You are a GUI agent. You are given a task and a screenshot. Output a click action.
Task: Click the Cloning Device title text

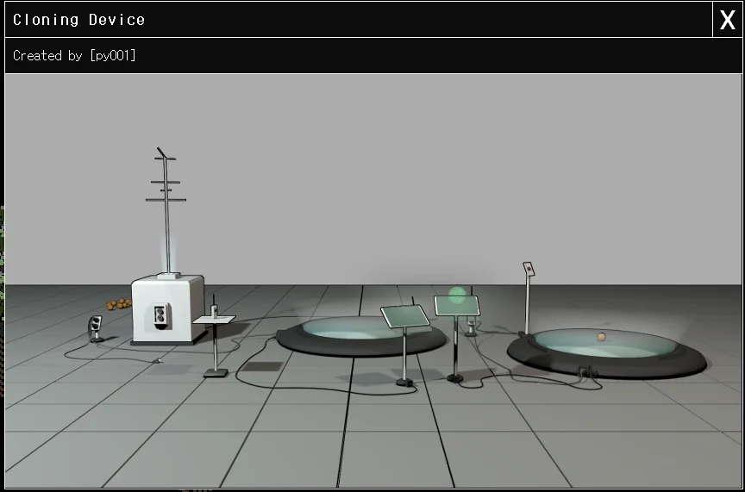79,20
